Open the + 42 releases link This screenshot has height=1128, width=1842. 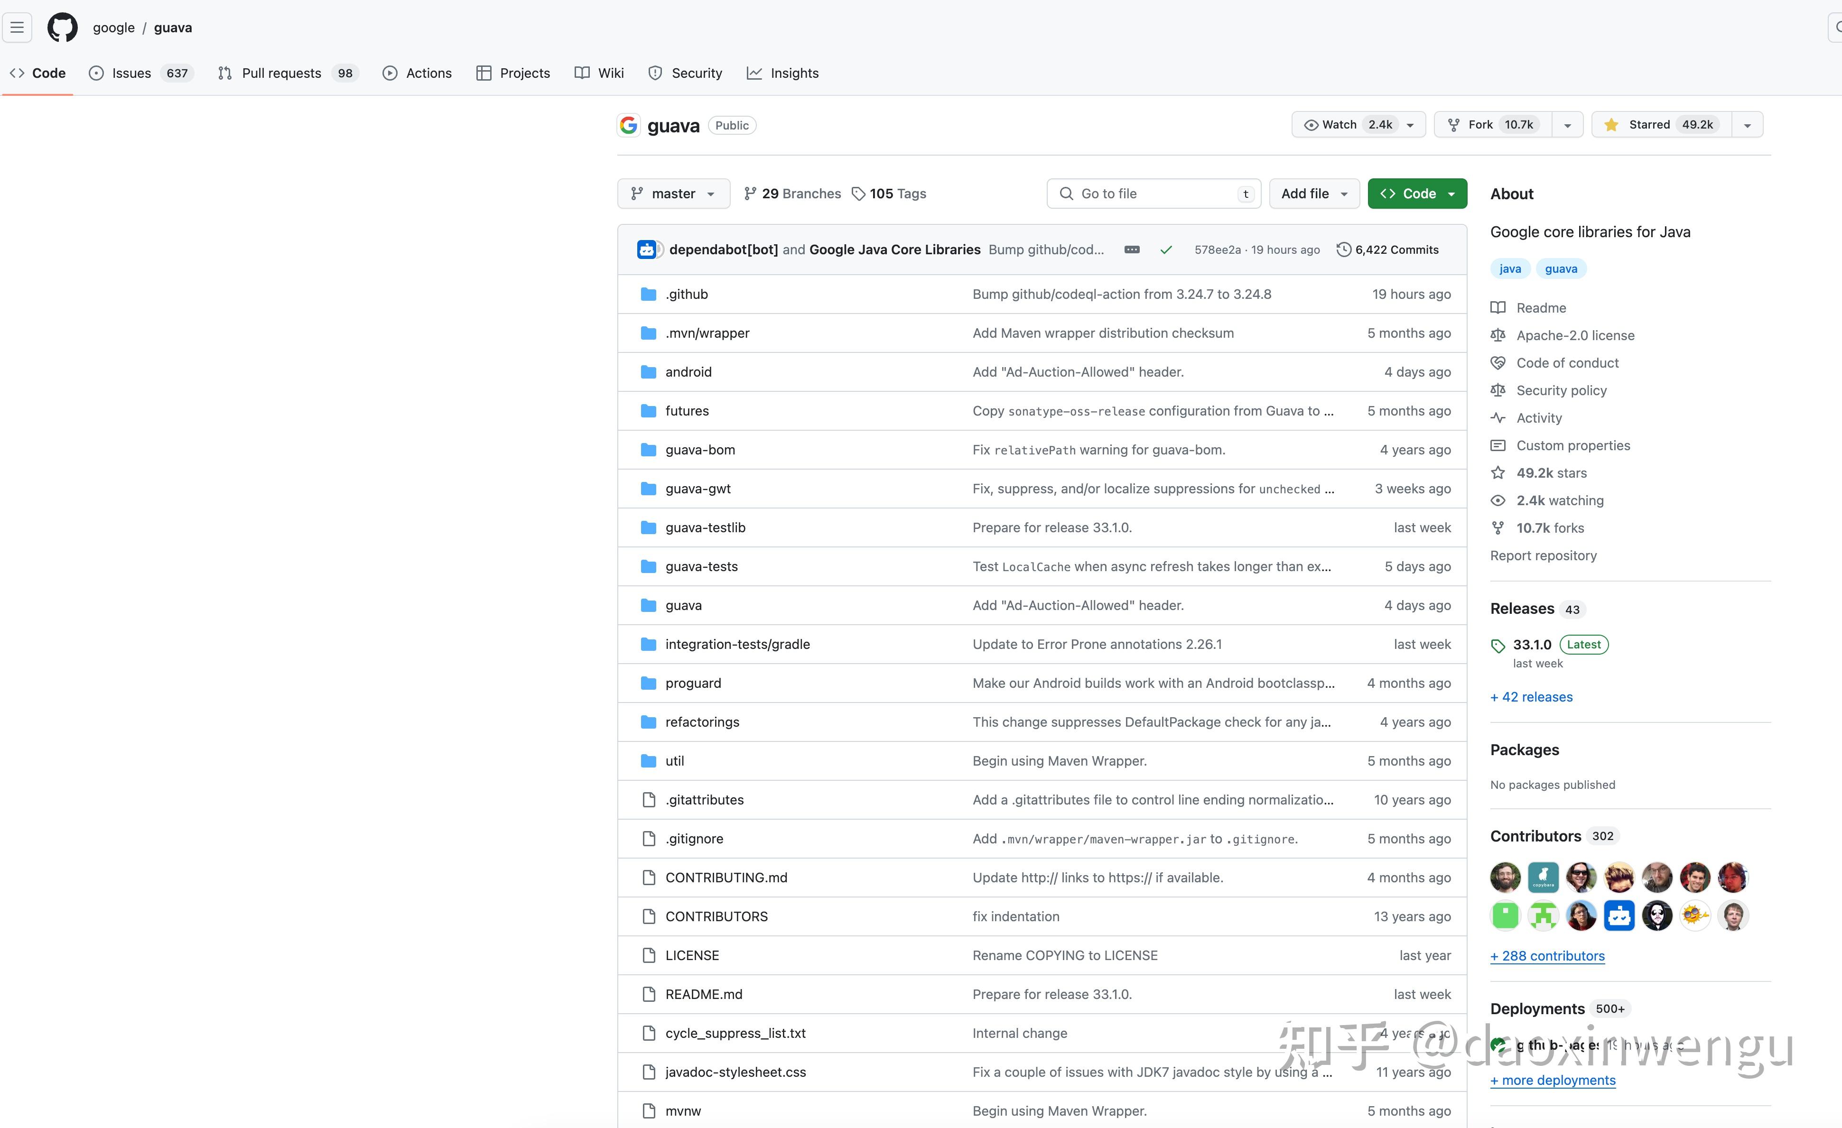click(1531, 697)
